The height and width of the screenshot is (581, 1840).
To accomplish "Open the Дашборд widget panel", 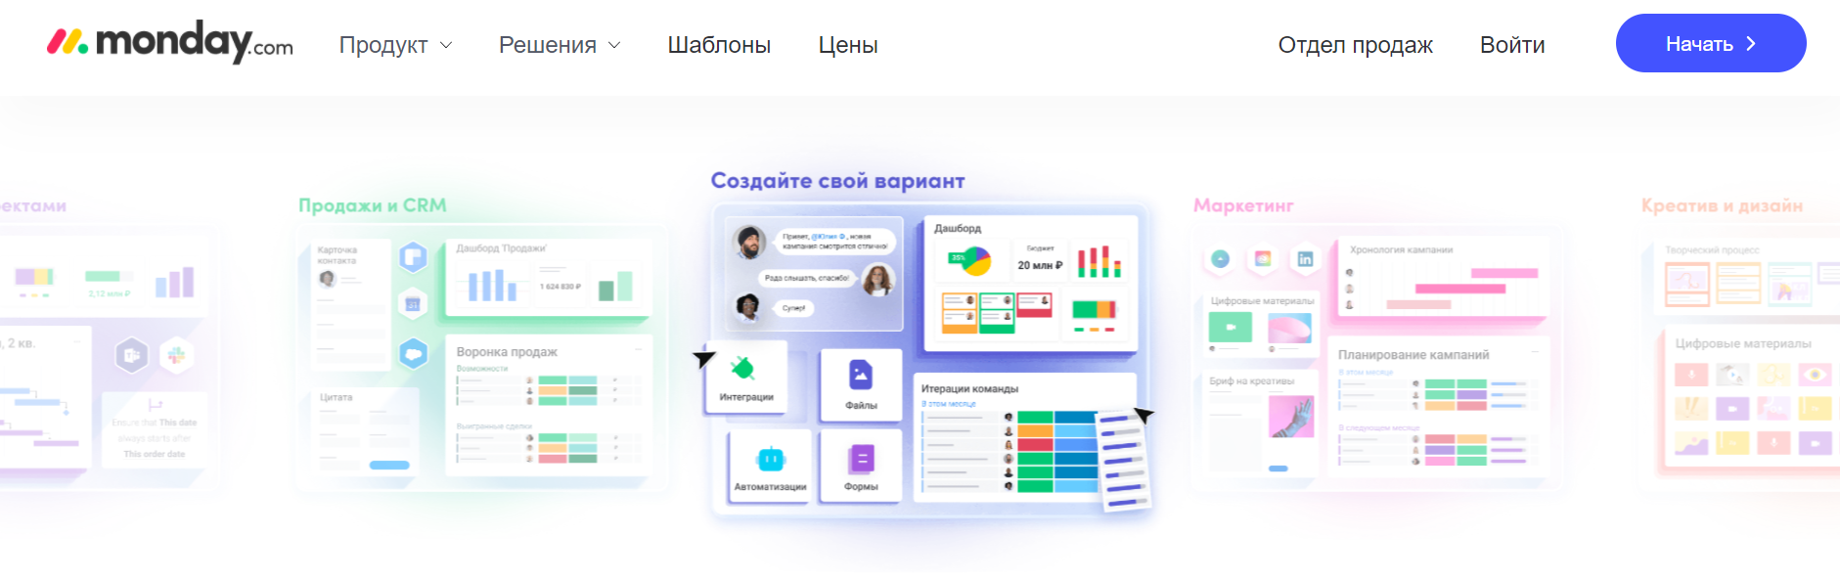I will pyautogui.click(x=1031, y=283).
